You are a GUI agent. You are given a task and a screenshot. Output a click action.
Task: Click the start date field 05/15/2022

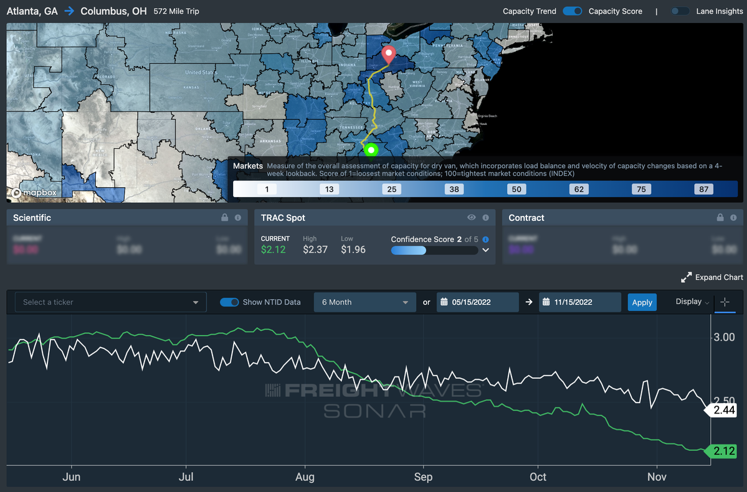coord(478,302)
